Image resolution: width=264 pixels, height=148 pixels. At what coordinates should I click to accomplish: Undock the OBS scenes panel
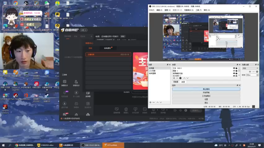click(168, 64)
